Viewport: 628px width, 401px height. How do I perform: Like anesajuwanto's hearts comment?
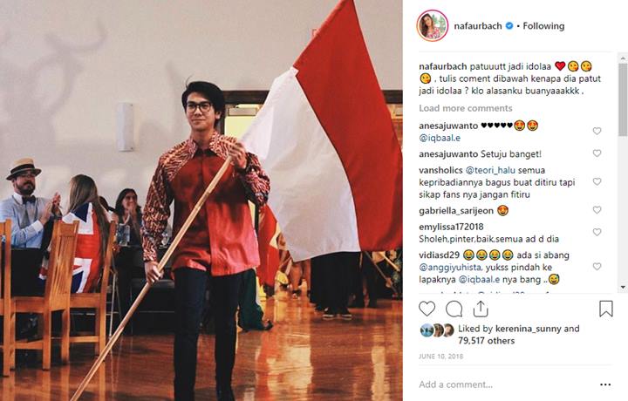pos(597,131)
